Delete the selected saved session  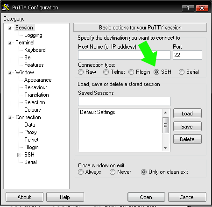point(187,139)
